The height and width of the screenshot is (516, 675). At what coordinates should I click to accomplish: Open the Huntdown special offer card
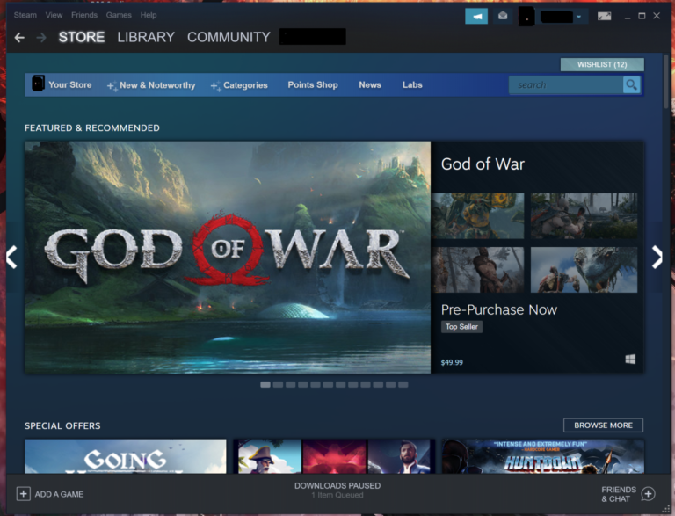pos(543,456)
